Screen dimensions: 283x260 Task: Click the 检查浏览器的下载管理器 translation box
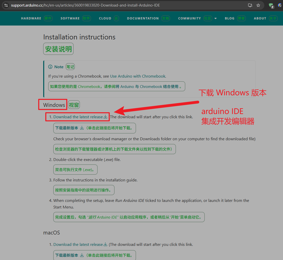point(114,149)
